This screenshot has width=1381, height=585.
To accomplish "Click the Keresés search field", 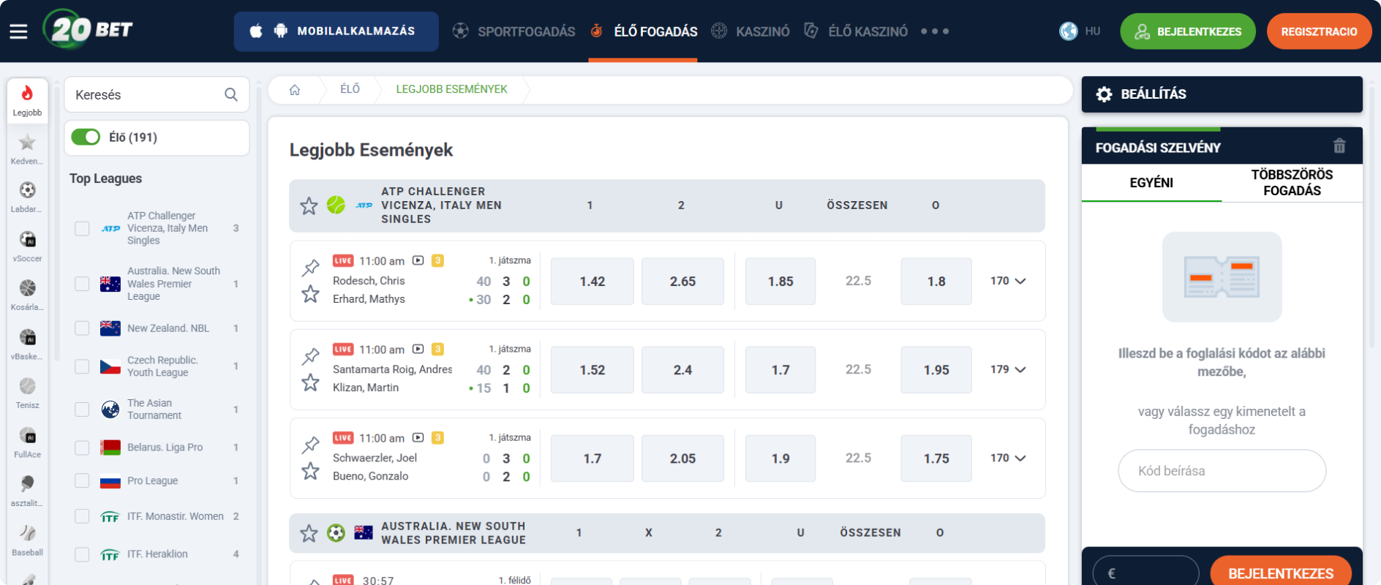I will (x=157, y=94).
